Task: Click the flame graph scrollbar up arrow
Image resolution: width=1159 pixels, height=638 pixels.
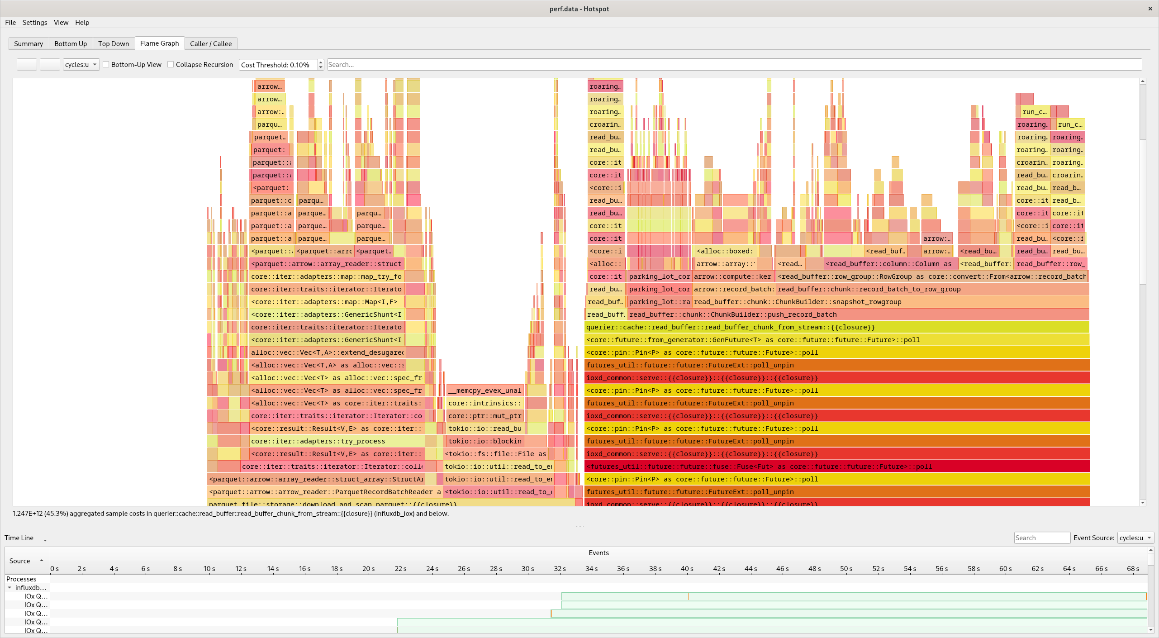Action: click(x=1143, y=81)
